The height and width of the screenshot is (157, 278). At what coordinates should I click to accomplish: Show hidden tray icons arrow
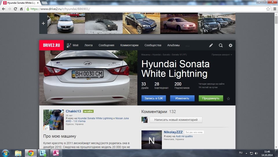(x=246, y=153)
